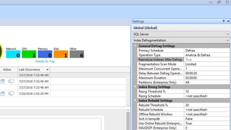Select the Disk events tile
231x130 pixels.
(61, 54)
